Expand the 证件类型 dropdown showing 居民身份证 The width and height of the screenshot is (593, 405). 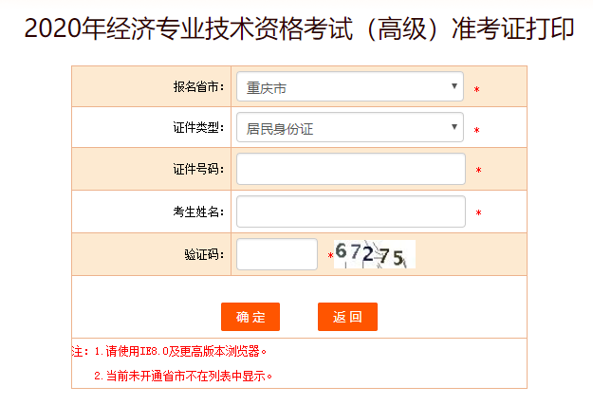pos(349,128)
